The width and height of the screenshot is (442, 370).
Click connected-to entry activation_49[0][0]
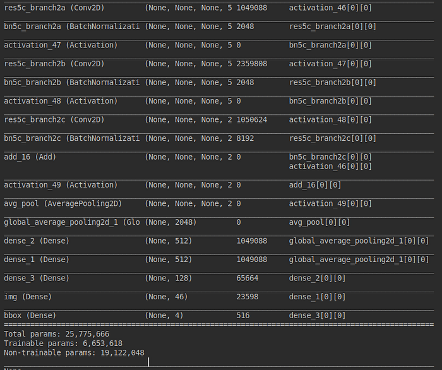pos(330,203)
